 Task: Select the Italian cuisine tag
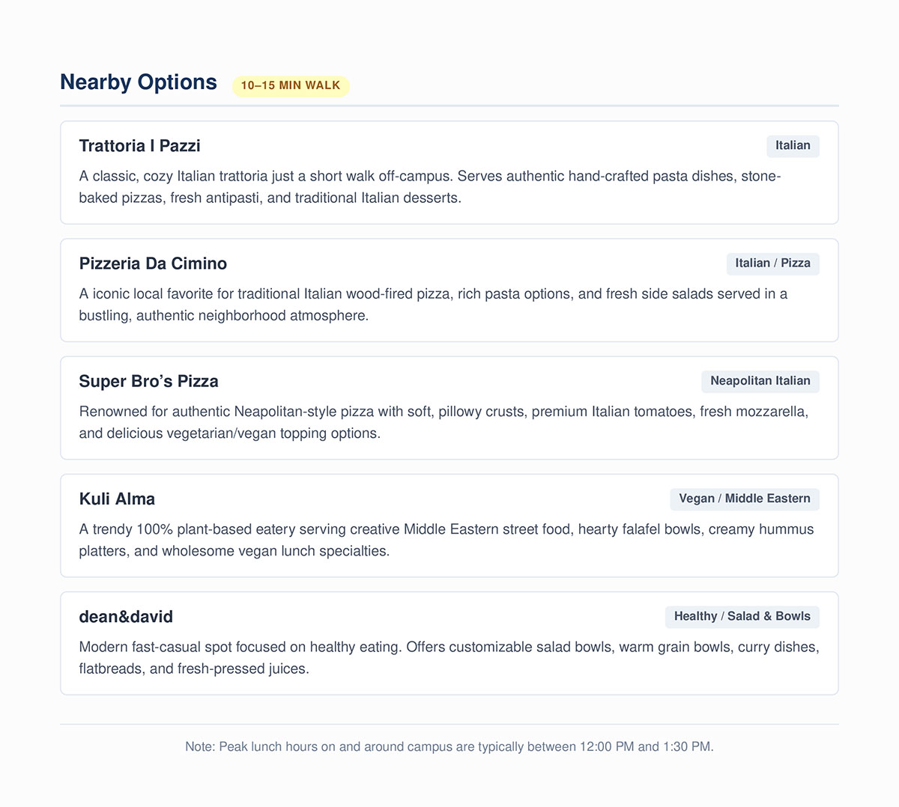pos(793,146)
